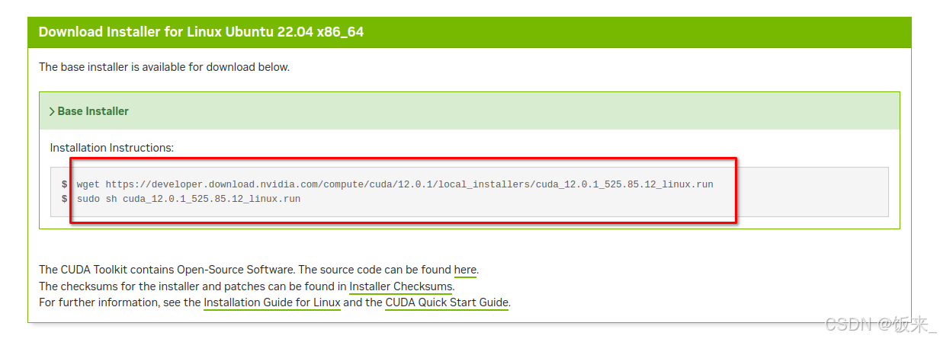Open the Installer Checksums link
This screenshot has width=940, height=339.
401,286
